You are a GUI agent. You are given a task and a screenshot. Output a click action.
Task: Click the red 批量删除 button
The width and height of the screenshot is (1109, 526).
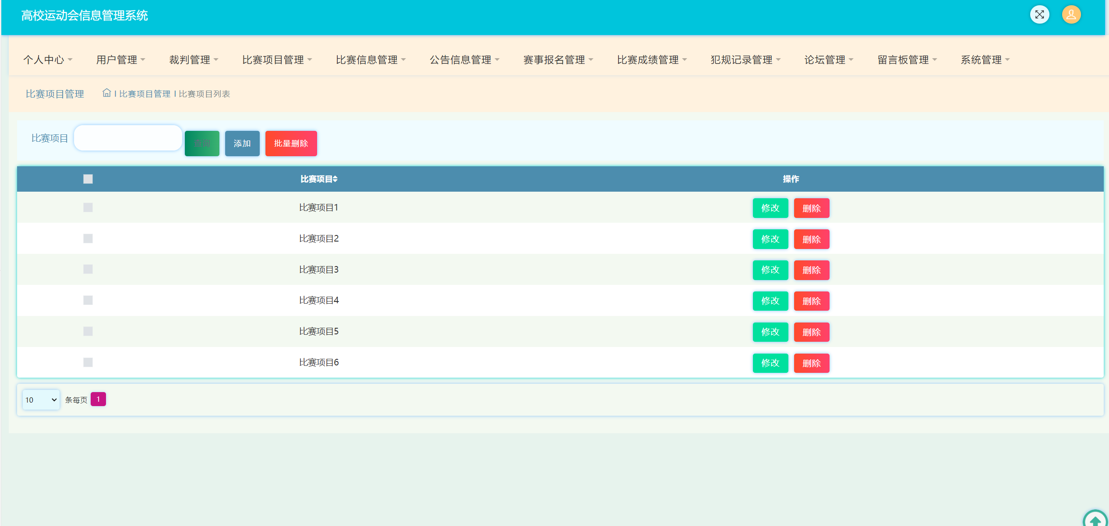tap(291, 144)
